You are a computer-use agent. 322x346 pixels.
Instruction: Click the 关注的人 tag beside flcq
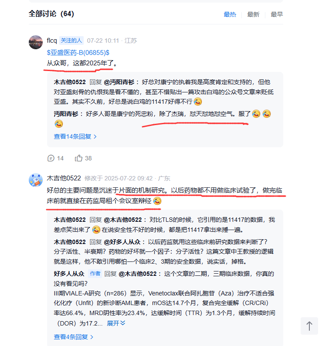pos(71,41)
